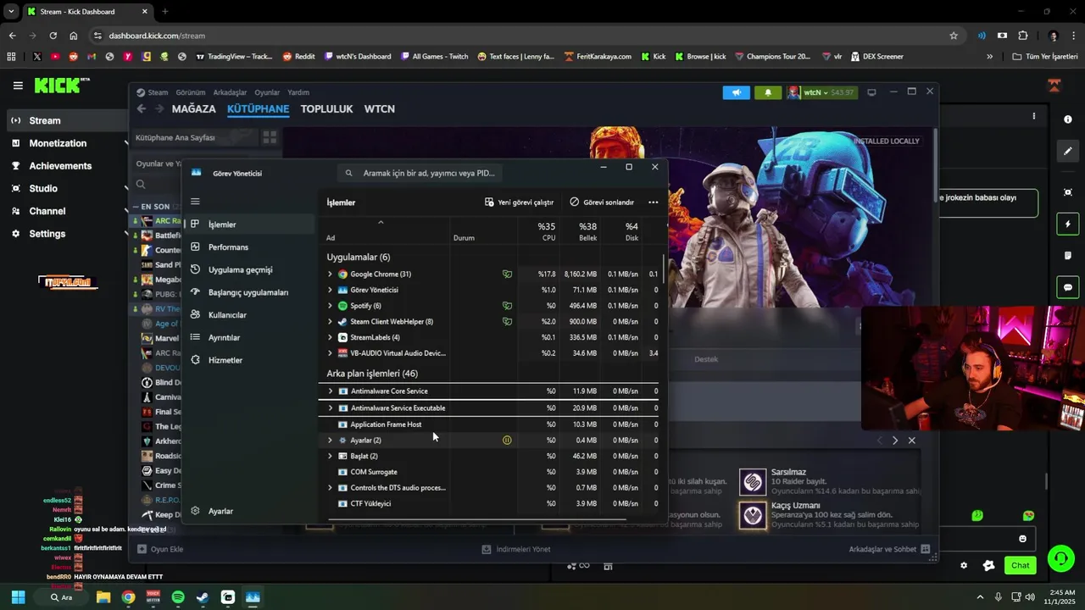Click Kick chat bubble toggle

point(1068,287)
